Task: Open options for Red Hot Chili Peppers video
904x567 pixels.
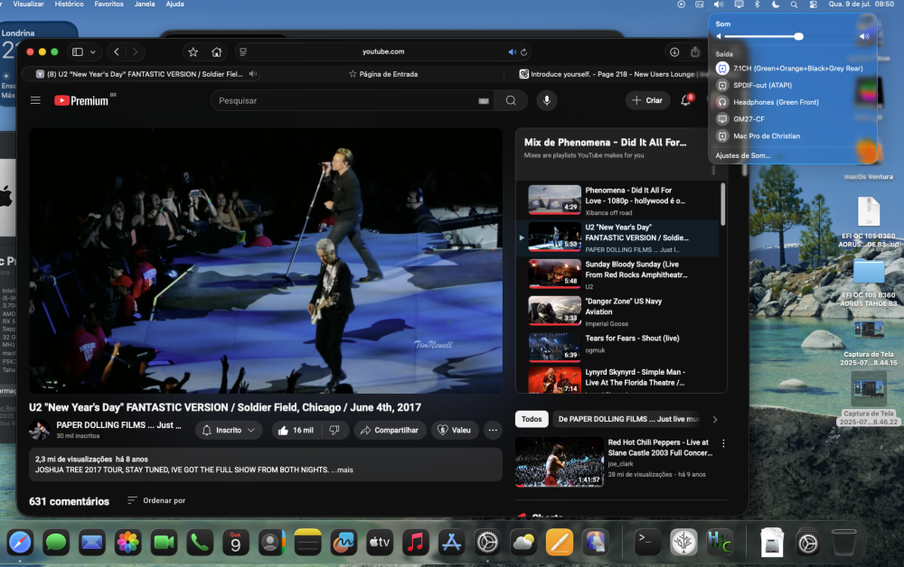Action: pyautogui.click(x=723, y=443)
